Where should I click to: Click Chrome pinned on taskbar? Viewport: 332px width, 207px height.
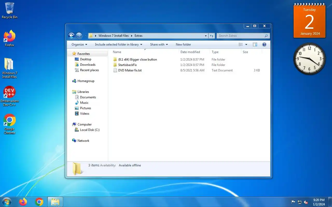pos(39,202)
